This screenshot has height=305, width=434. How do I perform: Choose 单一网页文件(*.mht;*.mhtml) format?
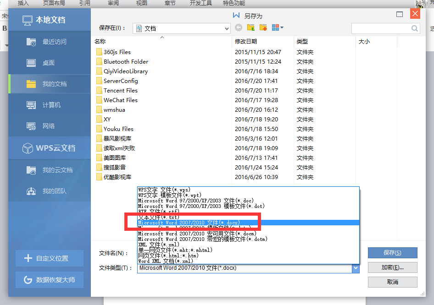(248, 251)
